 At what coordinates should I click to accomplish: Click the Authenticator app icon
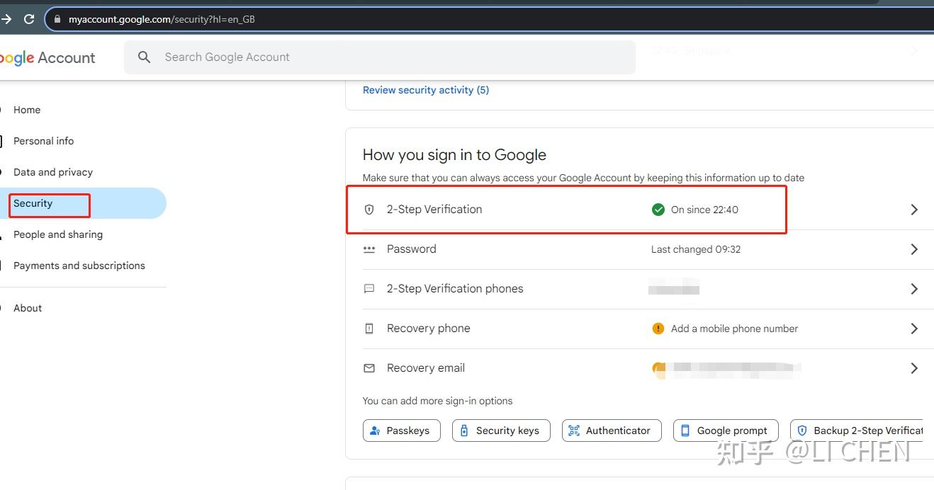573,430
